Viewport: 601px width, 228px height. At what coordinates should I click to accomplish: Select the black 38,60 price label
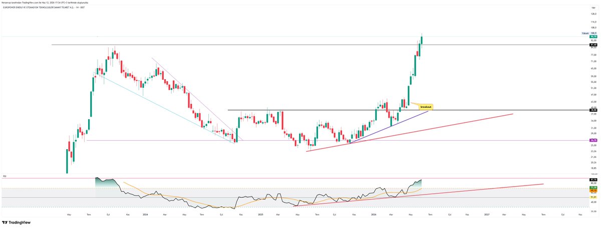click(593, 110)
